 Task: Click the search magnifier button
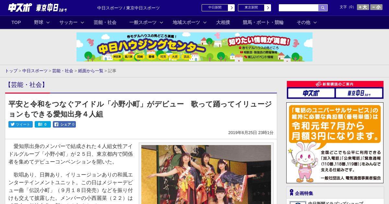(x=323, y=8)
